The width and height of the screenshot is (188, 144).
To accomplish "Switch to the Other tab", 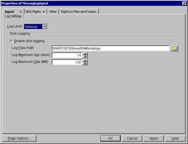I will click(x=53, y=12).
